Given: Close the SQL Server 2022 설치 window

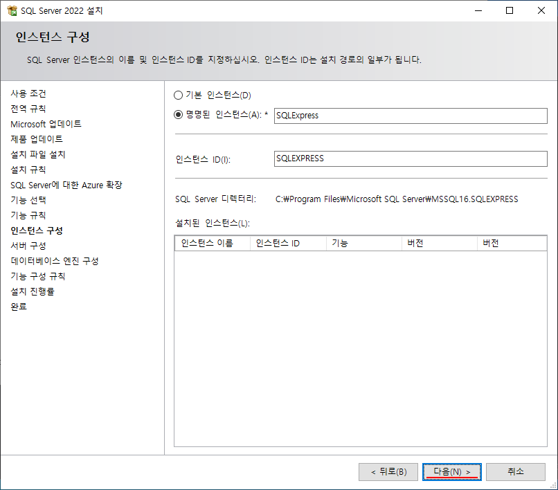Looking at the screenshot, I should pos(541,10).
